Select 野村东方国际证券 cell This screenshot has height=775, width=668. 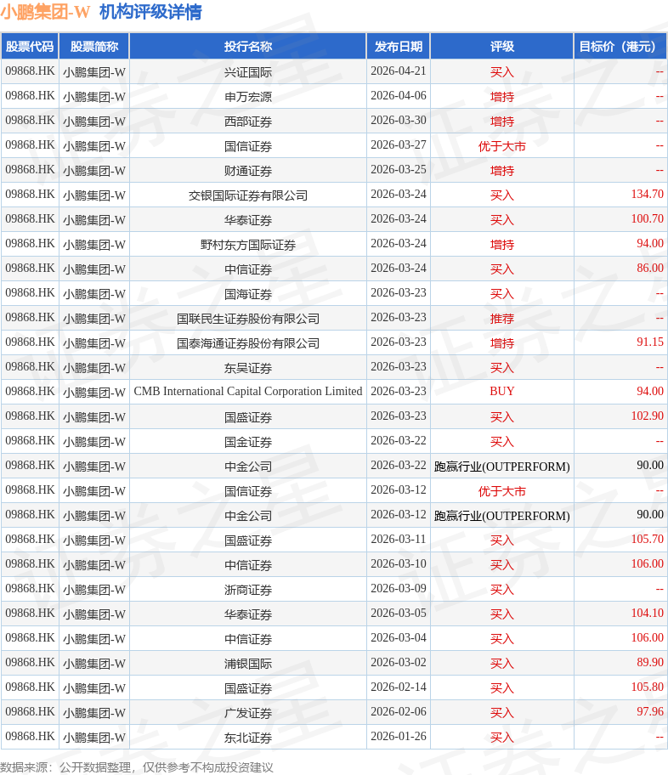click(247, 245)
